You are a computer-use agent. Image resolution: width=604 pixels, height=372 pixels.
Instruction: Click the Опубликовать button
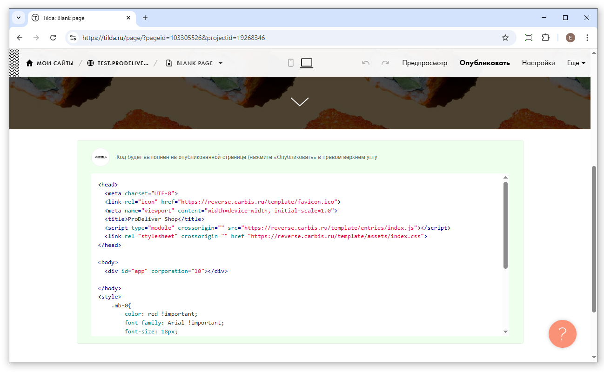pos(484,63)
